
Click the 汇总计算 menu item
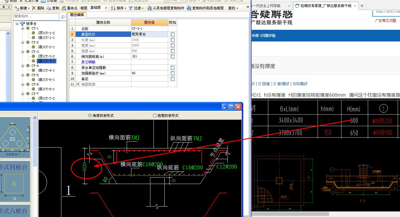point(29,1)
